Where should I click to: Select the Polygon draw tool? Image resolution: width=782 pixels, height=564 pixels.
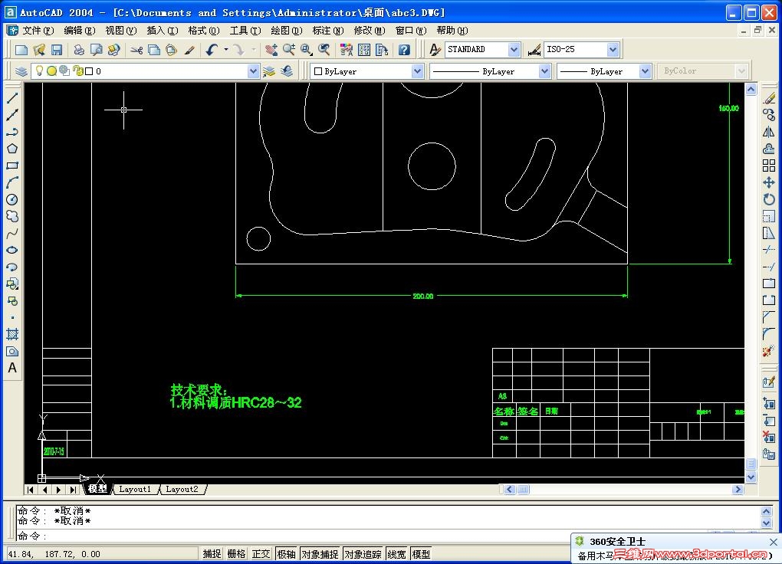tap(12, 149)
